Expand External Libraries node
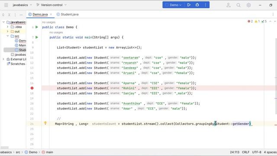 tap(3, 59)
